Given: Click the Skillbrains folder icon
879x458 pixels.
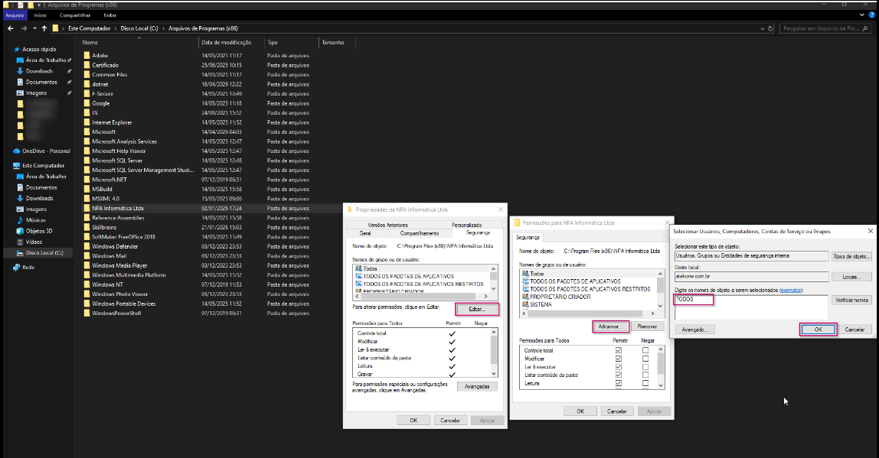Looking at the screenshot, I should point(87,227).
